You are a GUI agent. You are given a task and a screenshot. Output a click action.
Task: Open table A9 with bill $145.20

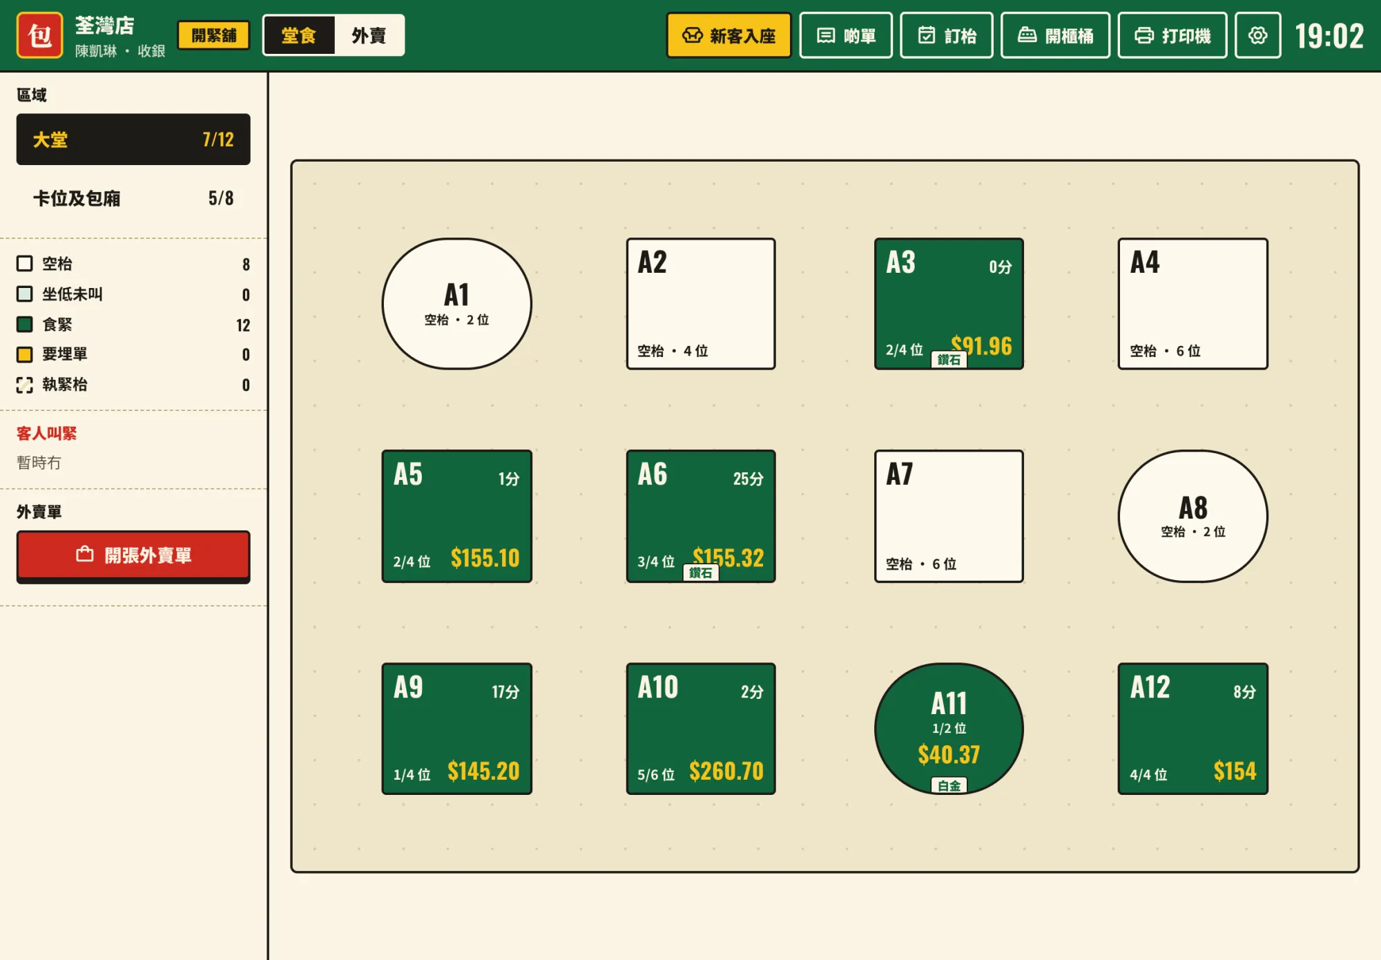coord(456,729)
